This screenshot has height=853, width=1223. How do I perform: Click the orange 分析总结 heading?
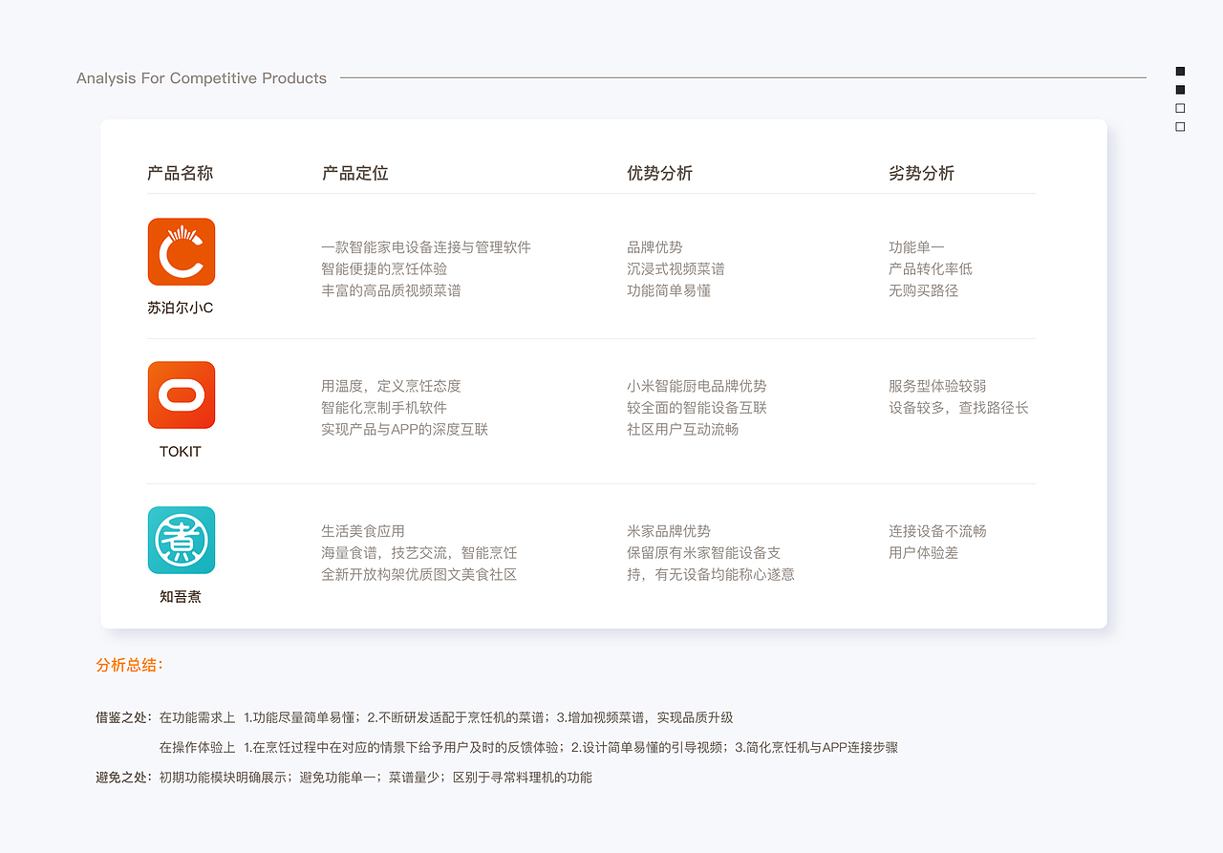[130, 665]
